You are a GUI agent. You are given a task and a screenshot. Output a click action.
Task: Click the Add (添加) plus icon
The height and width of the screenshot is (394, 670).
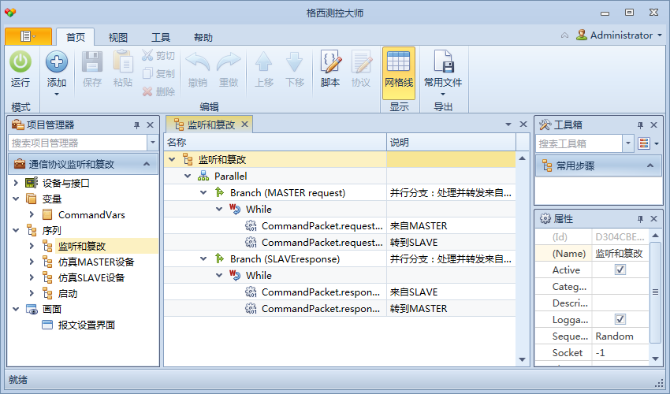(x=57, y=62)
